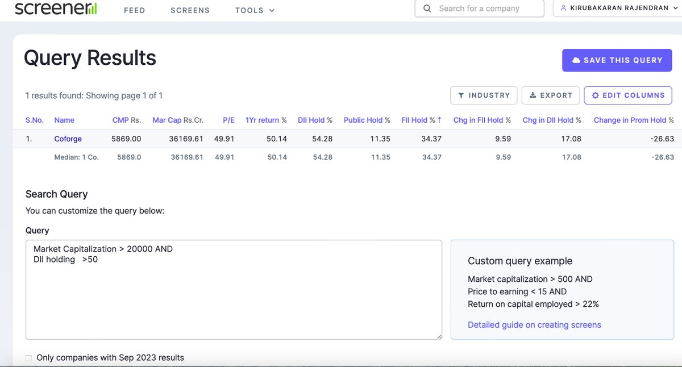Sort by the P/E column header
The width and height of the screenshot is (682, 367).
pyautogui.click(x=228, y=120)
